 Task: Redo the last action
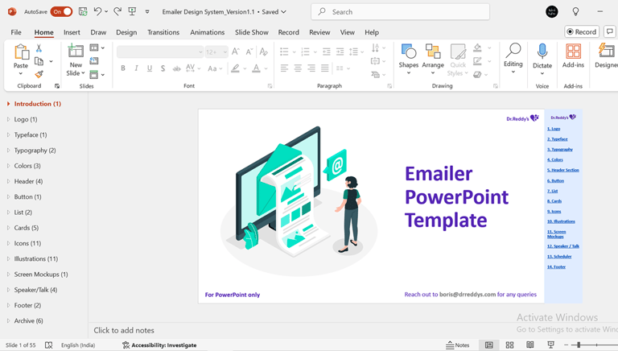(117, 11)
